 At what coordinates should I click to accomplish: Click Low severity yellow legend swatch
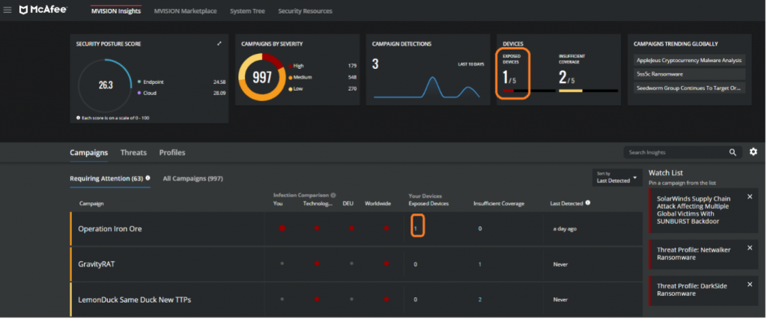coord(291,89)
